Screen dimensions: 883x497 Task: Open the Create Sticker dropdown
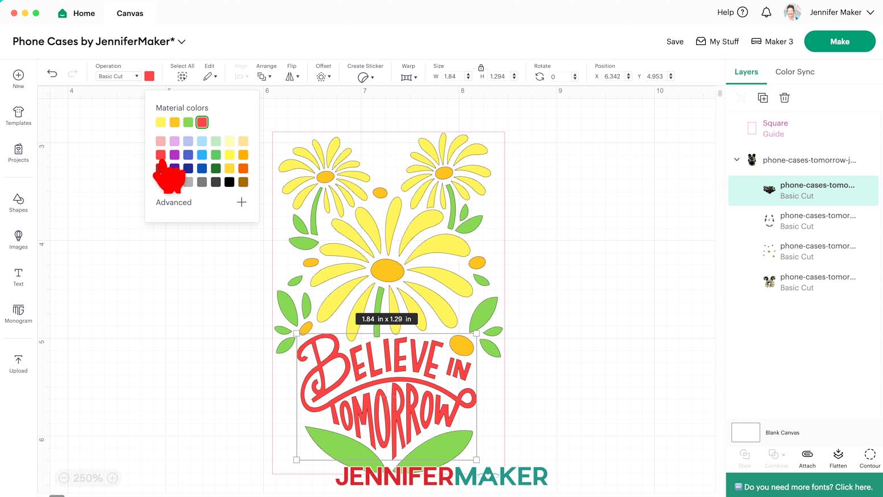pyautogui.click(x=365, y=77)
